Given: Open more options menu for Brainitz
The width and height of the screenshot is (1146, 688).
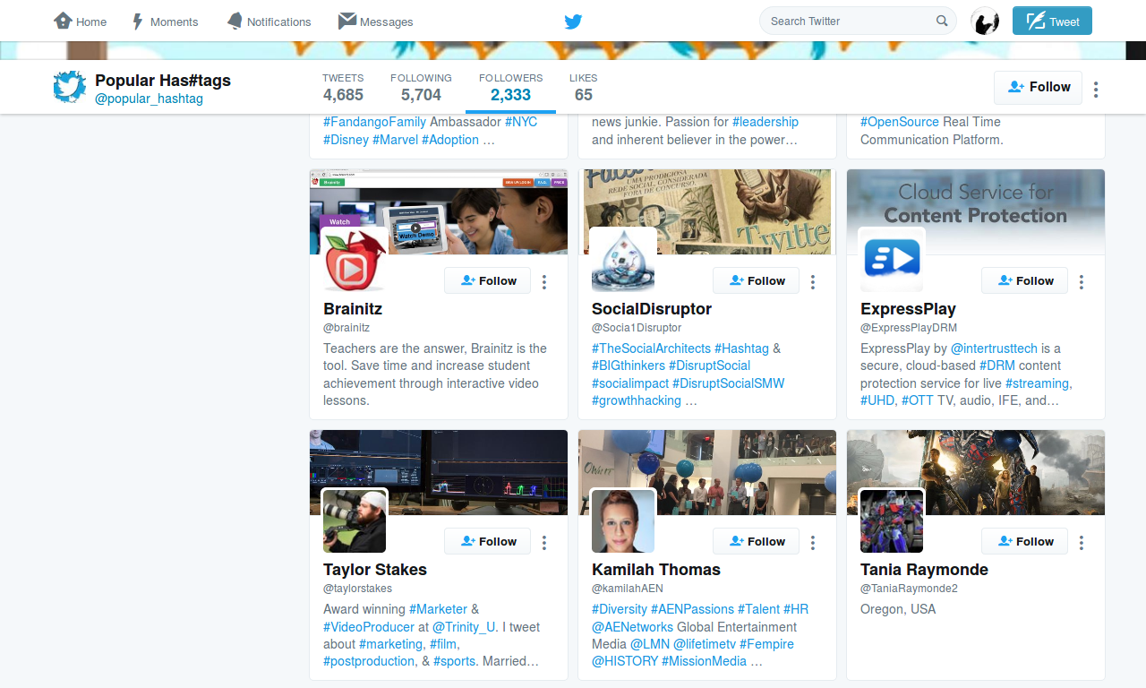Looking at the screenshot, I should [x=544, y=281].
